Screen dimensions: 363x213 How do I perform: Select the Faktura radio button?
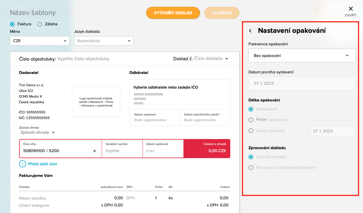click(x=12, y=24)
